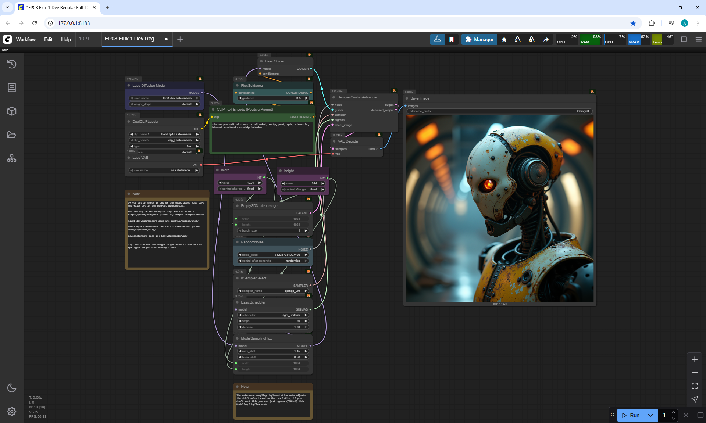Open sampler_name dpmpp_2m combo box

273,291
